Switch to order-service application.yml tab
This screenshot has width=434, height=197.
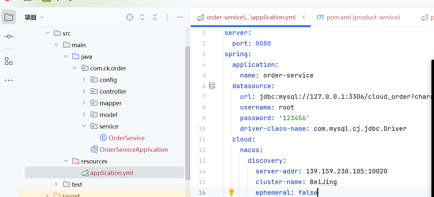[251, 17]
